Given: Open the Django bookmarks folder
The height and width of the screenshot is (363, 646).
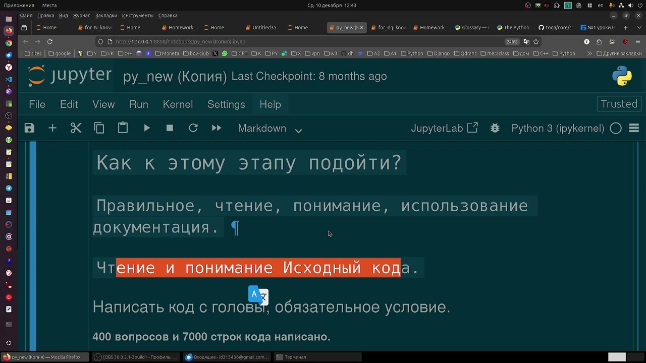Looking at the screenshot, I should coord(438,53).
